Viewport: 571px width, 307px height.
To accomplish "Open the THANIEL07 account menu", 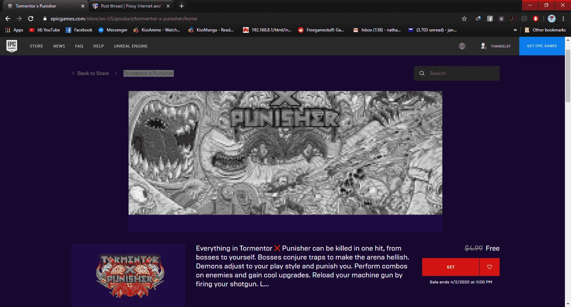I will pos(501,46).
